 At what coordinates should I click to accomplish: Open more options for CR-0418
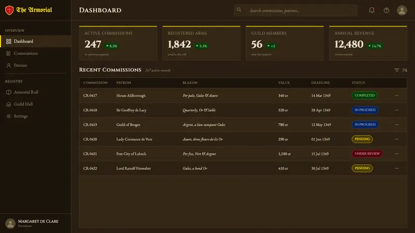point(396,110)
